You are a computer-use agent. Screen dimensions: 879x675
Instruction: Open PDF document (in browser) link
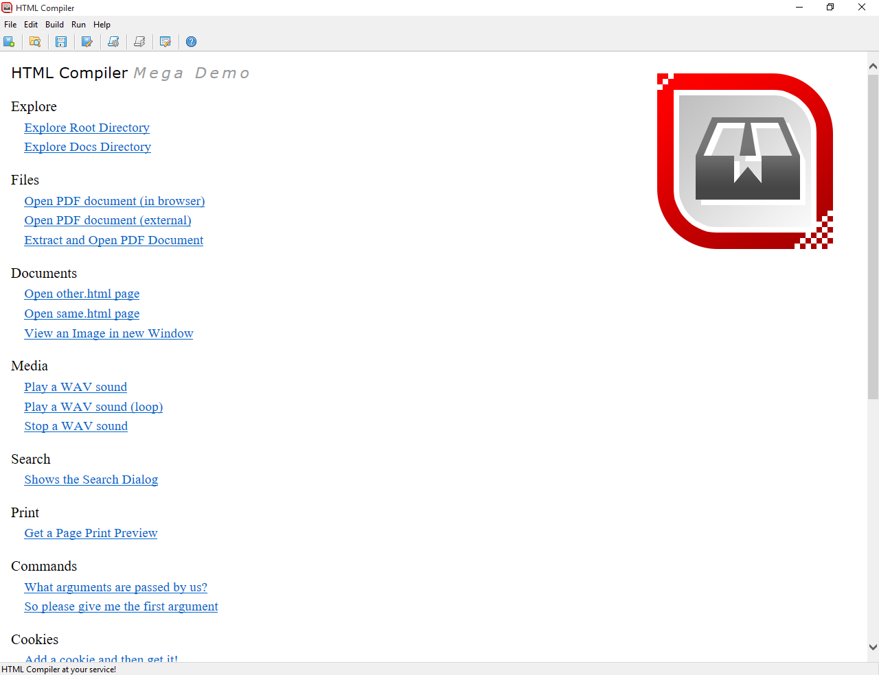[x=115, y=201]
